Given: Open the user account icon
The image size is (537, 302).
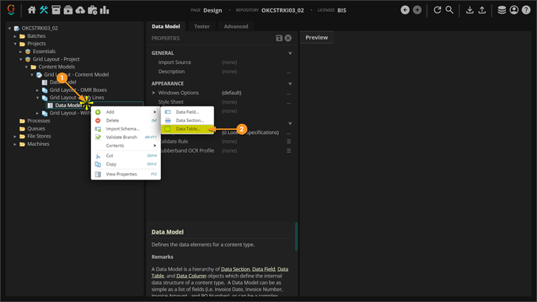Looking at the screenshot, I should (x=514, y=10).
